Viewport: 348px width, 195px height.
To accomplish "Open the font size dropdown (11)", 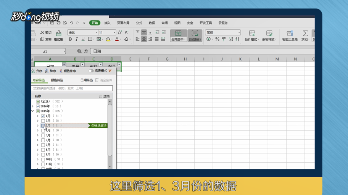I will point(114,33).
